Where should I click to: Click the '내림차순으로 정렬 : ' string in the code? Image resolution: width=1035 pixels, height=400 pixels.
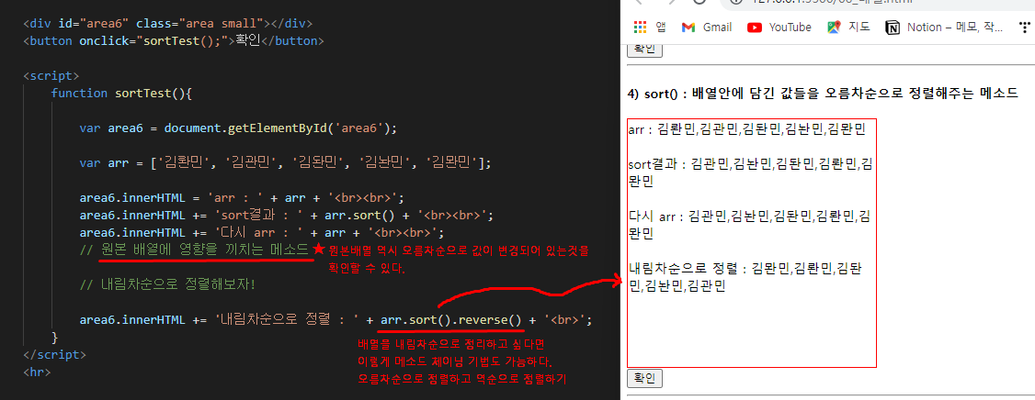point(288,320)
